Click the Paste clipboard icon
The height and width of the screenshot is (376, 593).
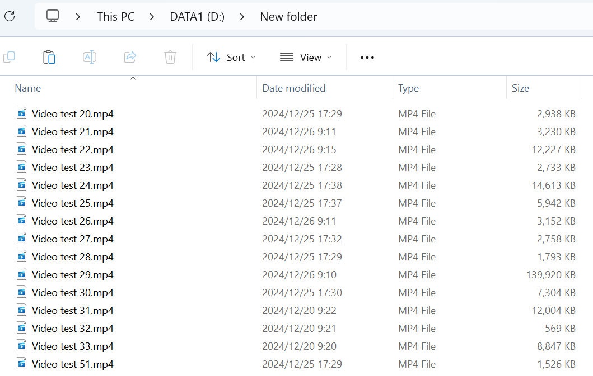pos(49,57)
